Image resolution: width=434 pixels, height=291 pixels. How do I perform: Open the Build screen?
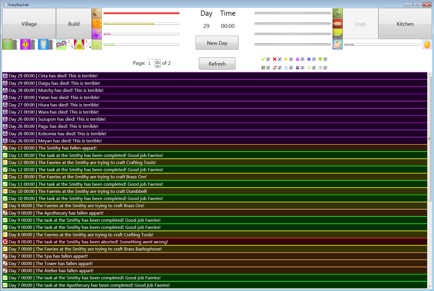[x=74, y=24]
